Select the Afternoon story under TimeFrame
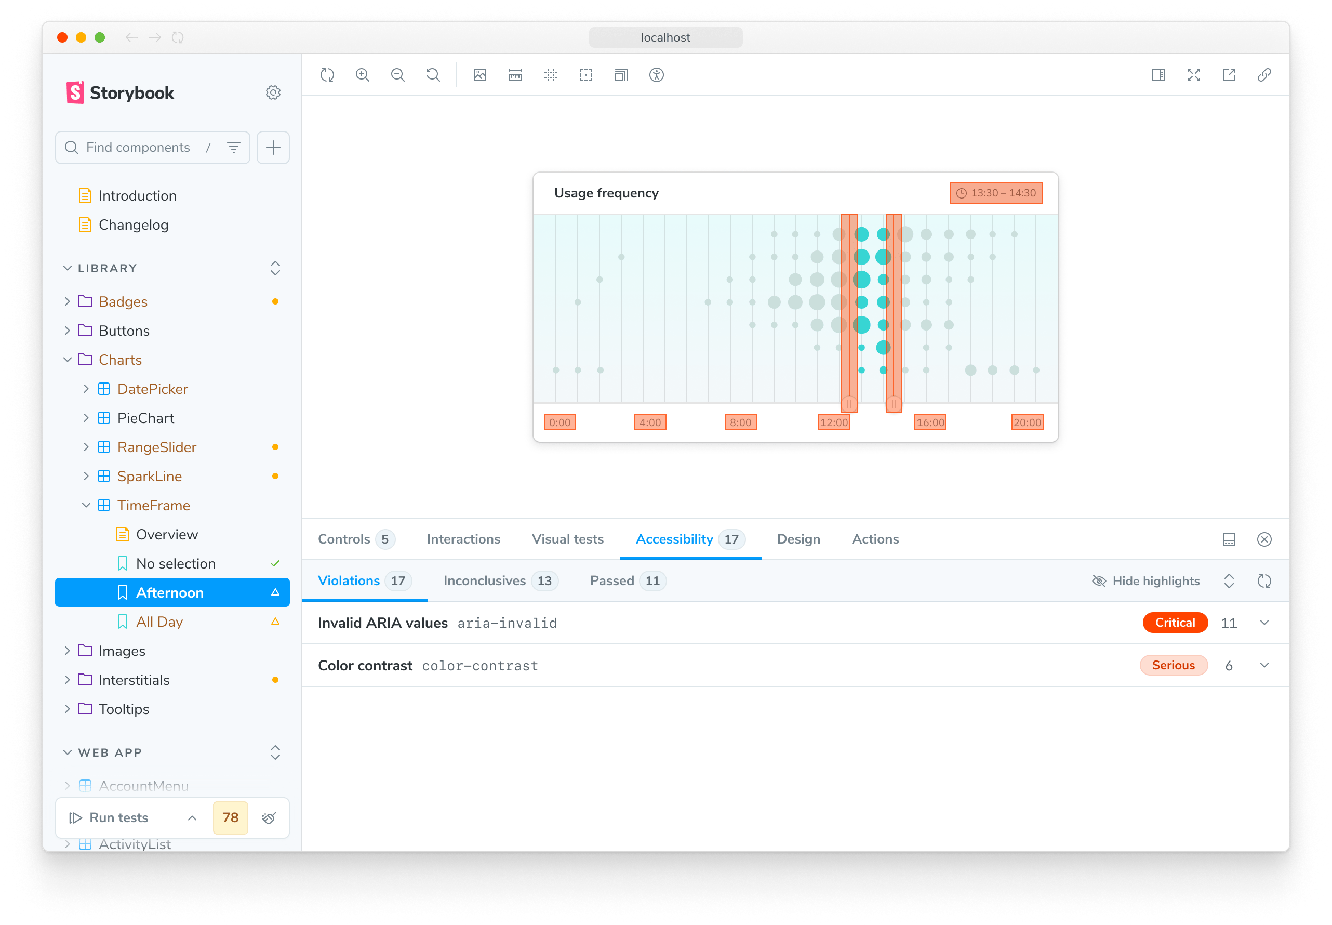Screen dimensions: 1332x925 point(170,592)
